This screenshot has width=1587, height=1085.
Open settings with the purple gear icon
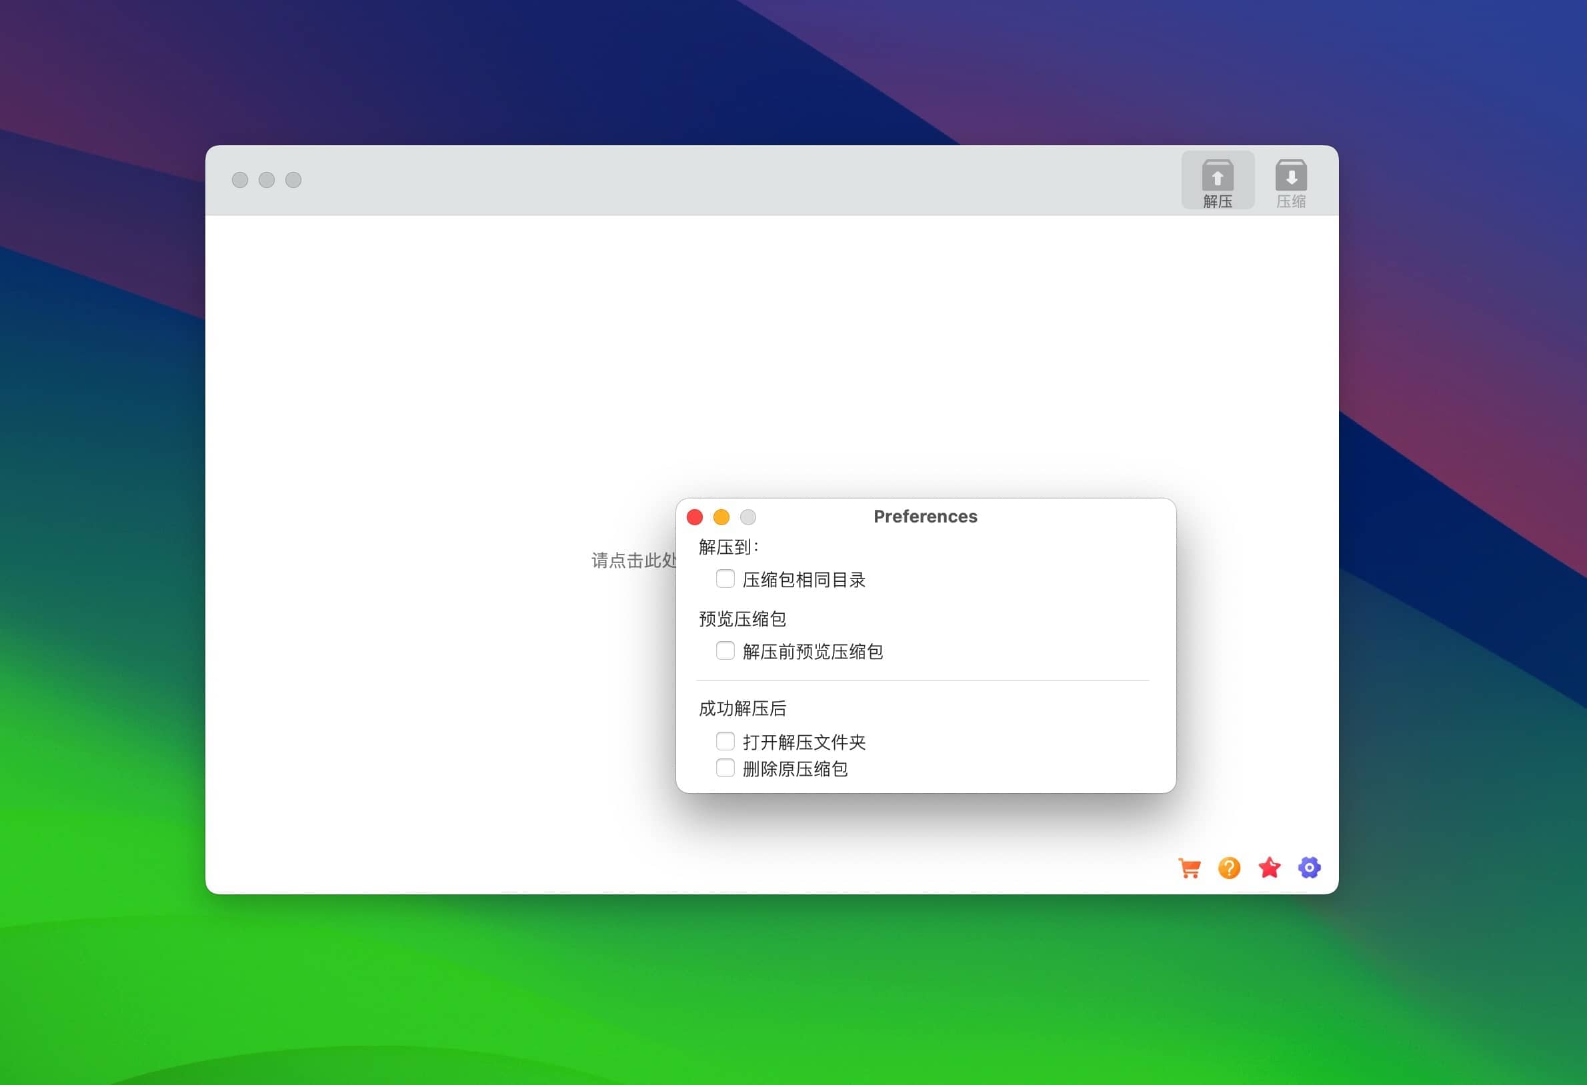[x=1309, y=868]
